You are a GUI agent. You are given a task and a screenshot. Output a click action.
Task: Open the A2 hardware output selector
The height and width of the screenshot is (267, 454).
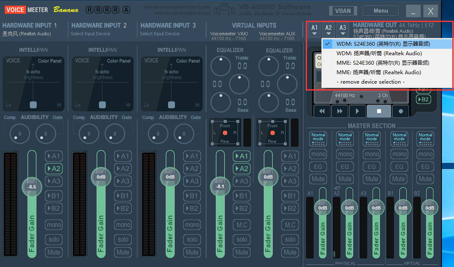tap(328, 30)
